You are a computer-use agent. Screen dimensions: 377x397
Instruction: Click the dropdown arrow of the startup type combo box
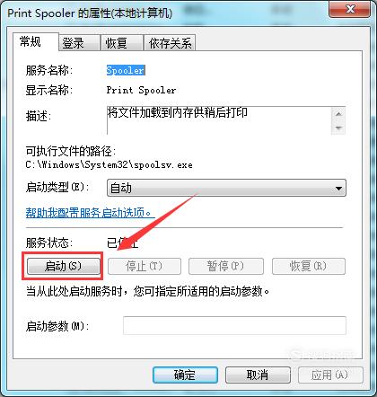tap(338, 189)
